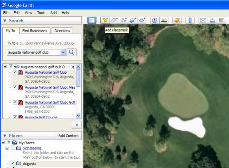Switch to the Fly To tab

(10, 30)
